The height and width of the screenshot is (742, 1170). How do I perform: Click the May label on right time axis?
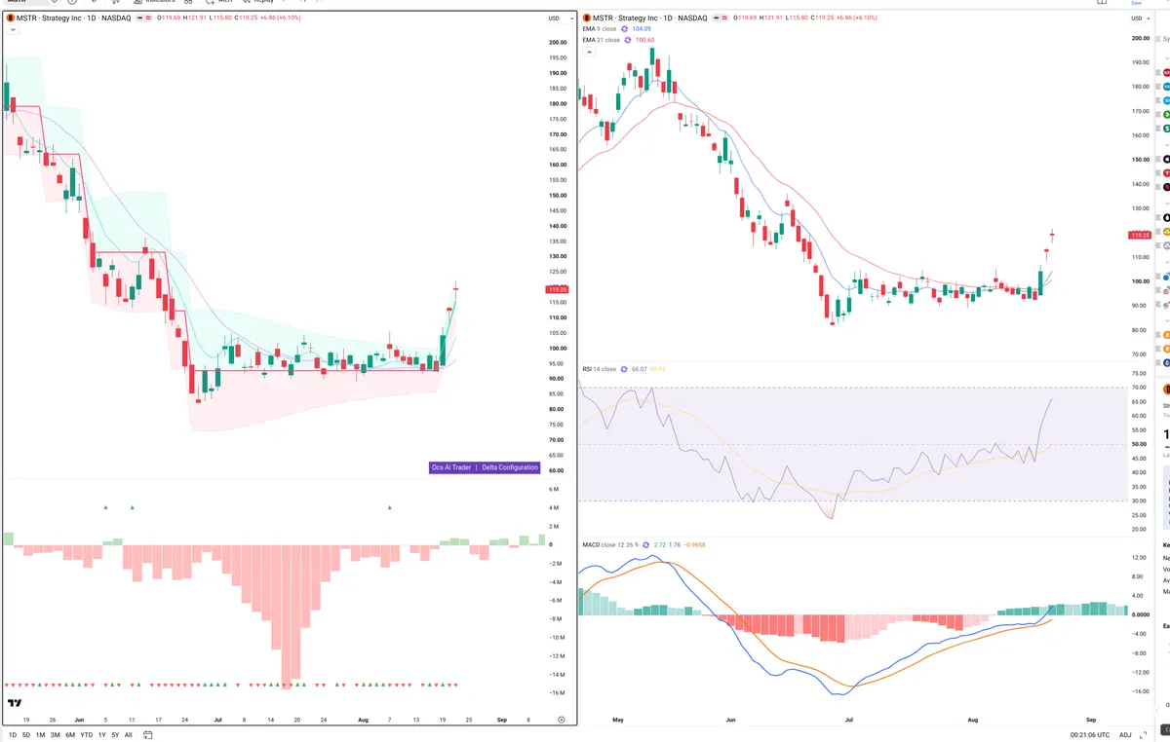[616, 719]
